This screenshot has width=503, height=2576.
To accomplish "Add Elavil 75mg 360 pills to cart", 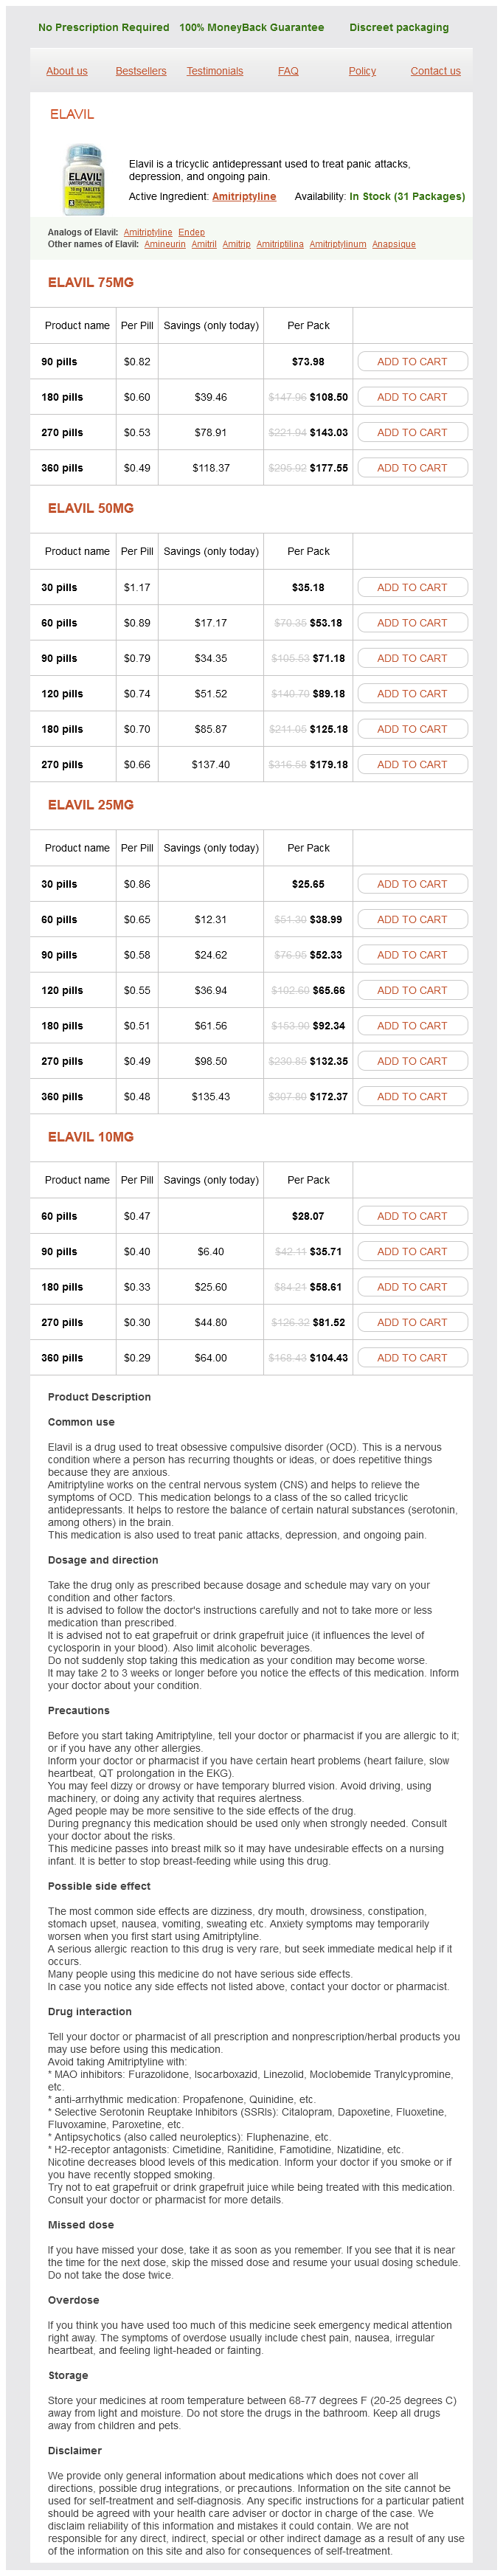I will point(412,468).
